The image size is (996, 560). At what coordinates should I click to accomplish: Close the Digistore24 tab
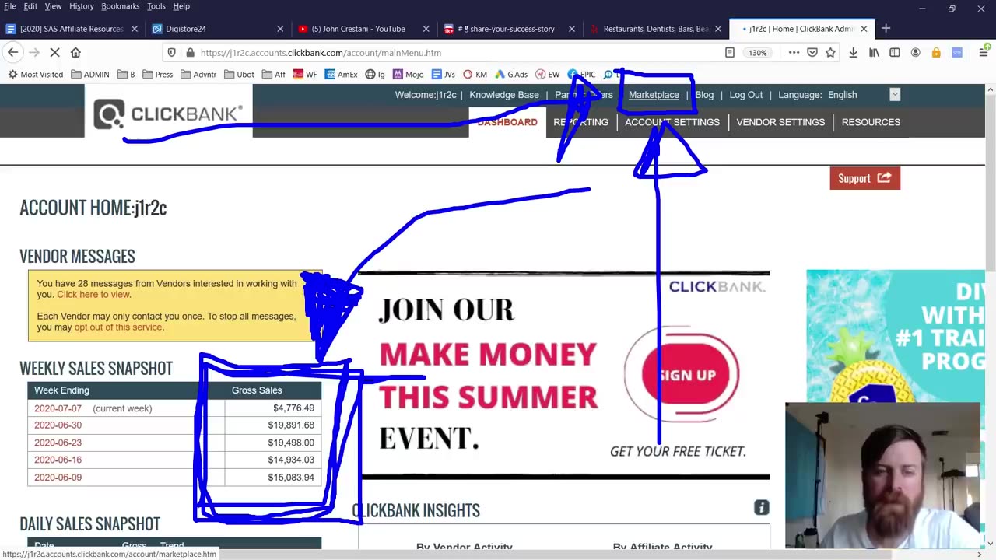click(x=280, y=29)
